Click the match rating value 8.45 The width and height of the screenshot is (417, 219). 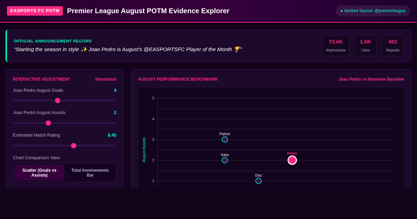click(x=112, y=135)
